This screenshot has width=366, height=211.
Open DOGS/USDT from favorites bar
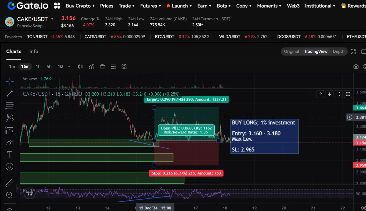(307, 37)
